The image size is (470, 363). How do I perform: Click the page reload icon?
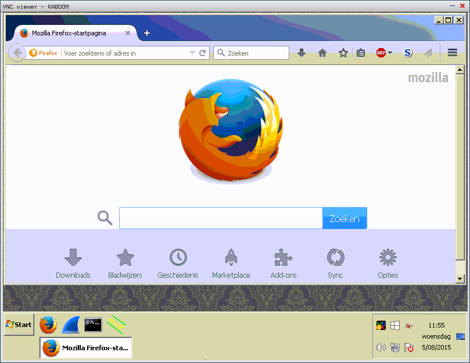[x=202, y=53]
